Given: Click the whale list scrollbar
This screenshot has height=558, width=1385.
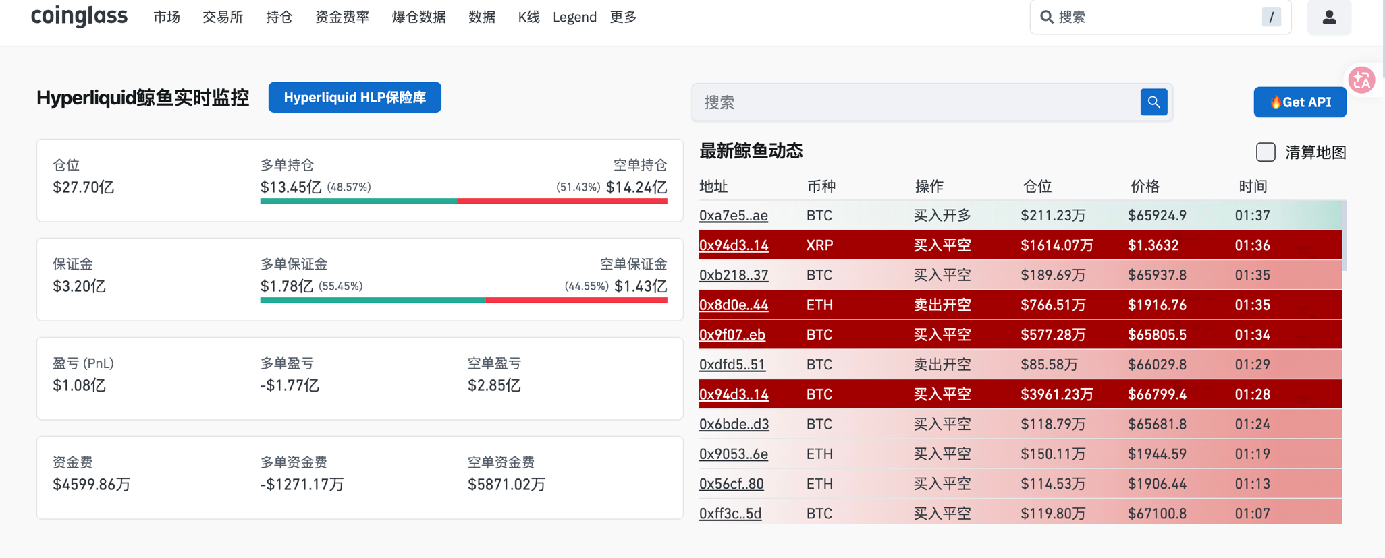Looking at the screenshot, I should pyautogui.click(x=1345, y=236).
